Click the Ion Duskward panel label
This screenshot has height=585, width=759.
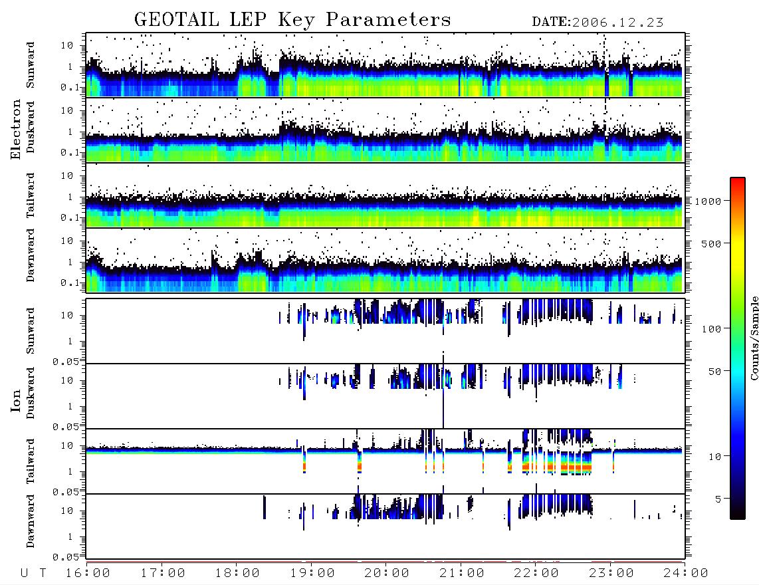(x=31, y=393)
